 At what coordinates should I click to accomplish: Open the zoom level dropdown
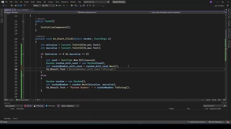(x=7, y=100)
